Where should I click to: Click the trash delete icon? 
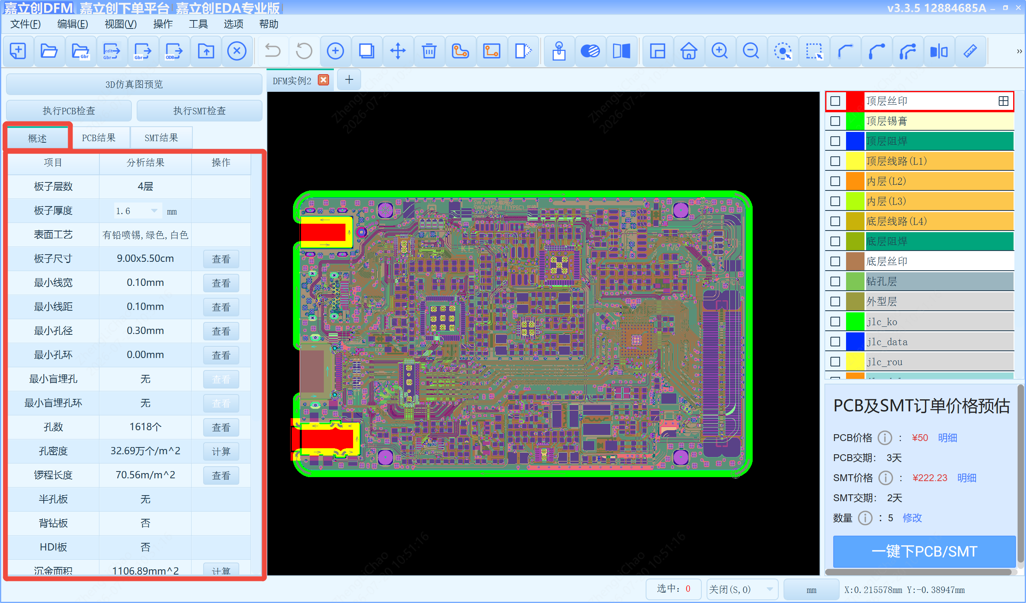429,51
